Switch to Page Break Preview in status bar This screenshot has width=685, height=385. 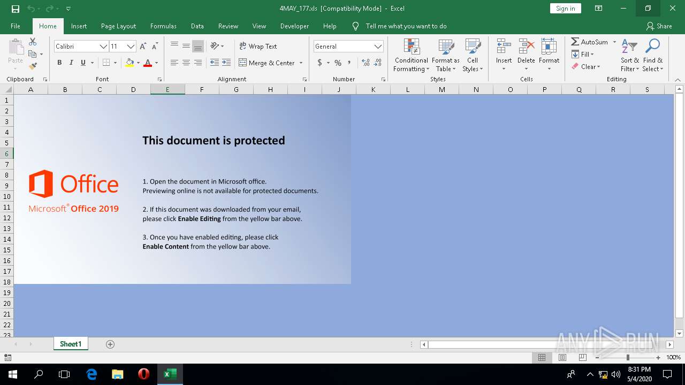tap(582, 357)
